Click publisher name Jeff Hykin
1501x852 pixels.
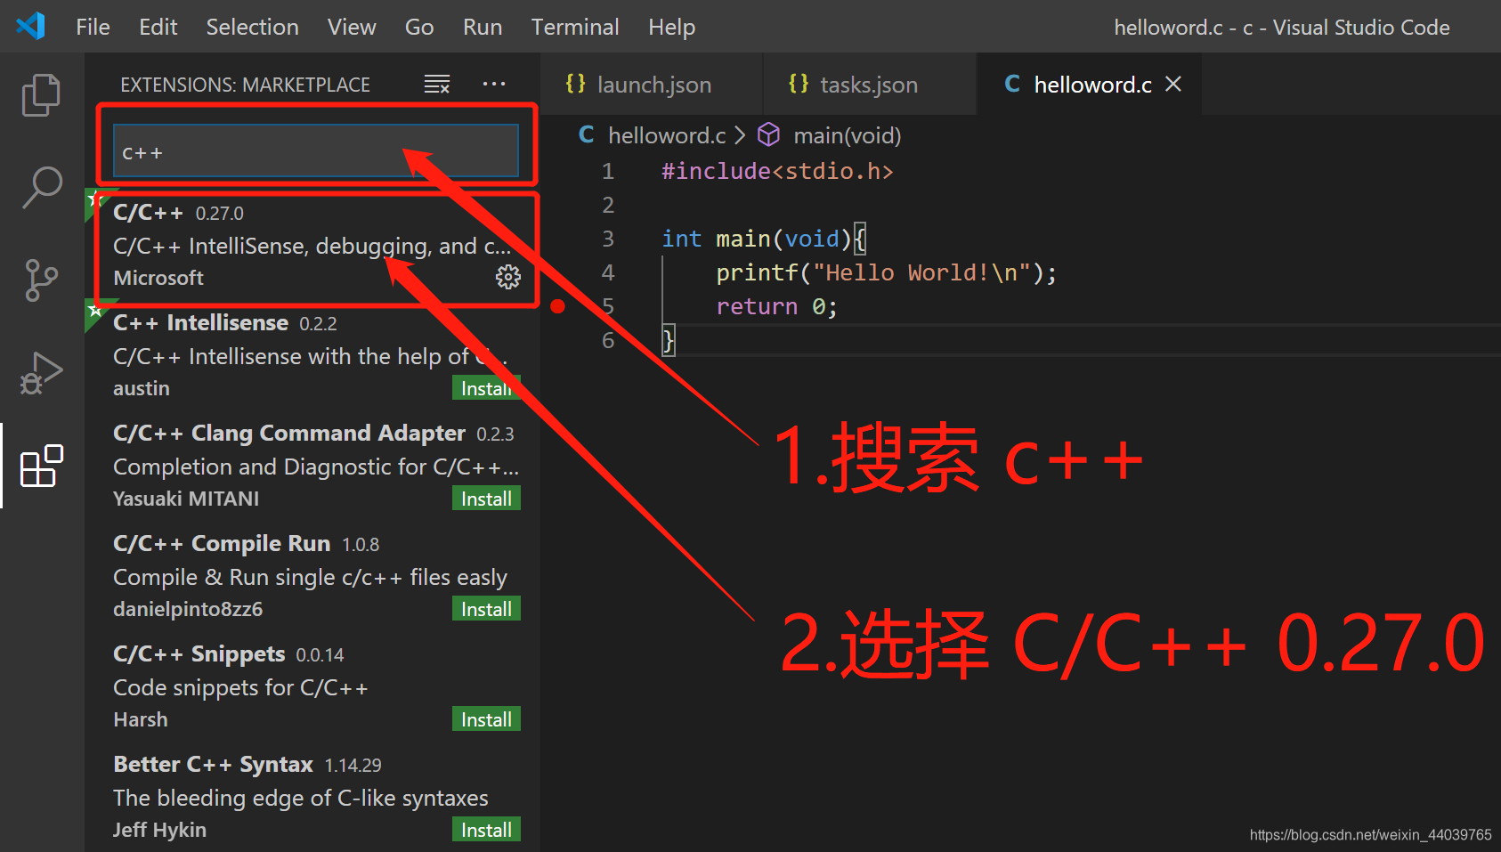(x=159, y=830)
